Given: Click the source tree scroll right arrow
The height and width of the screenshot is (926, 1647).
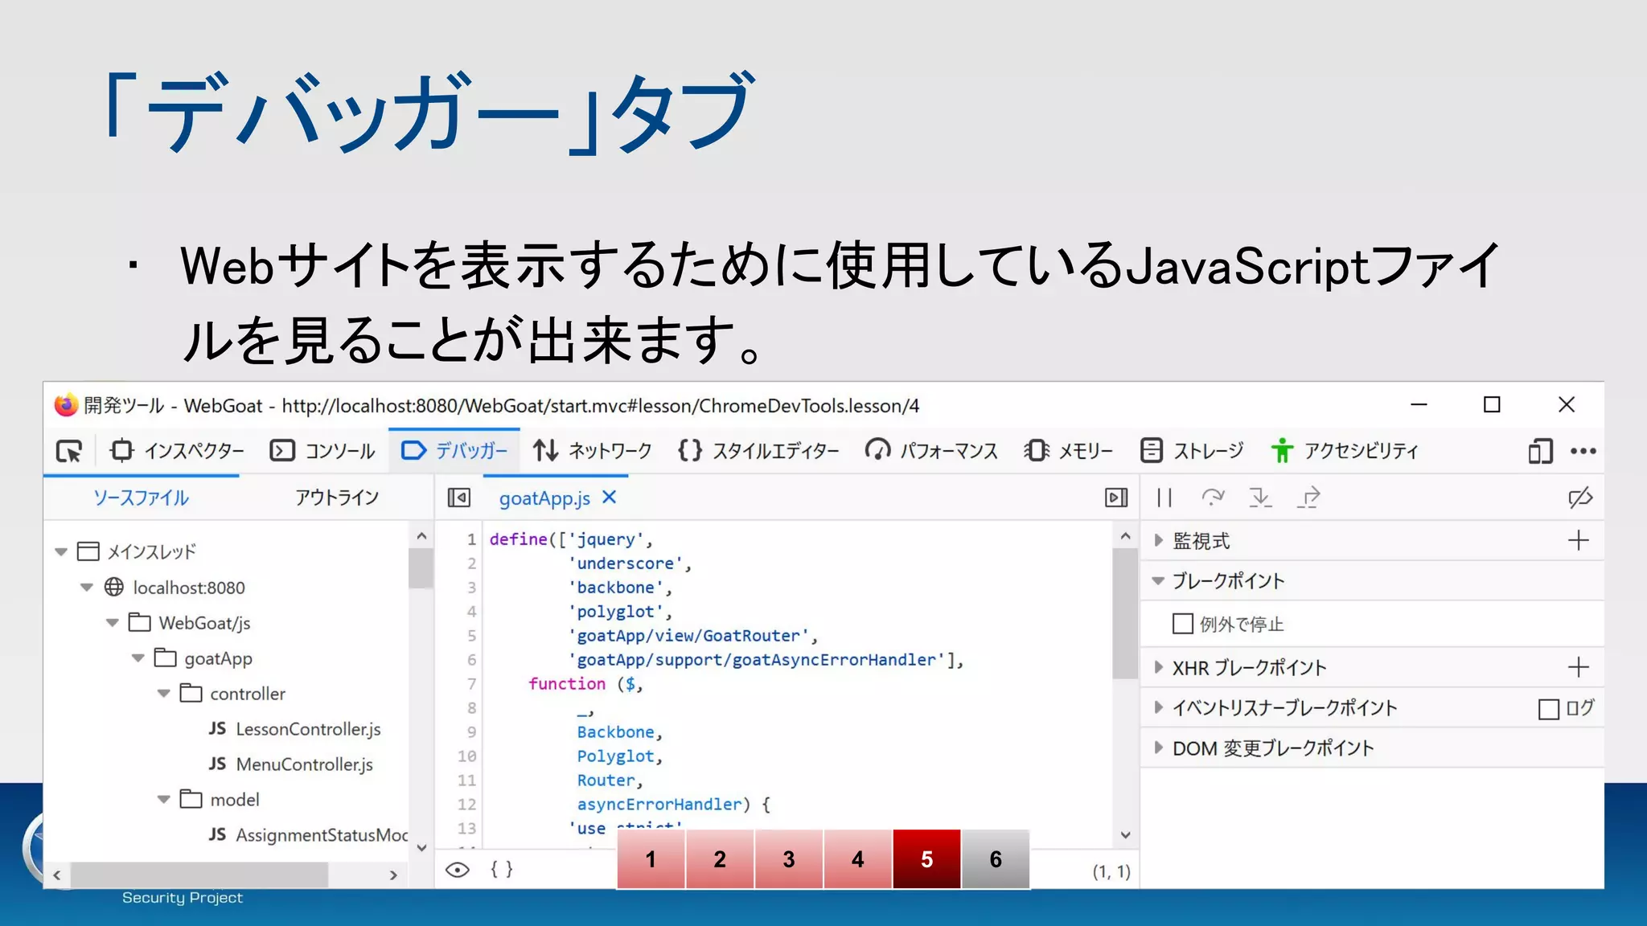Looking at the screenshot, I should point(393,875).
